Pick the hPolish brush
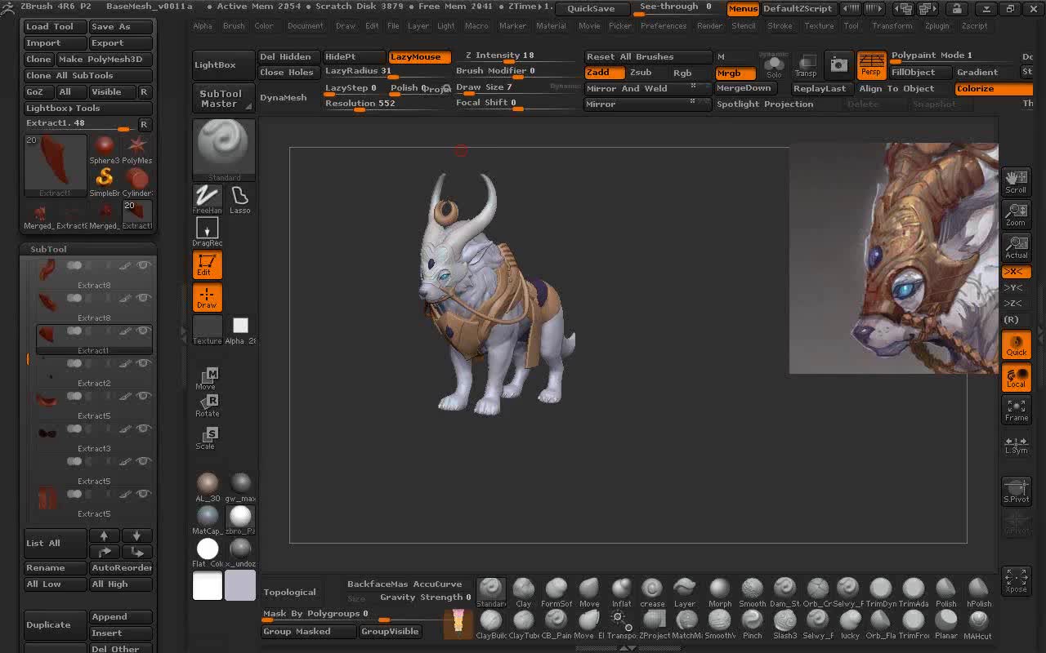The image size is (1046, 653). [x=978, y=592]
